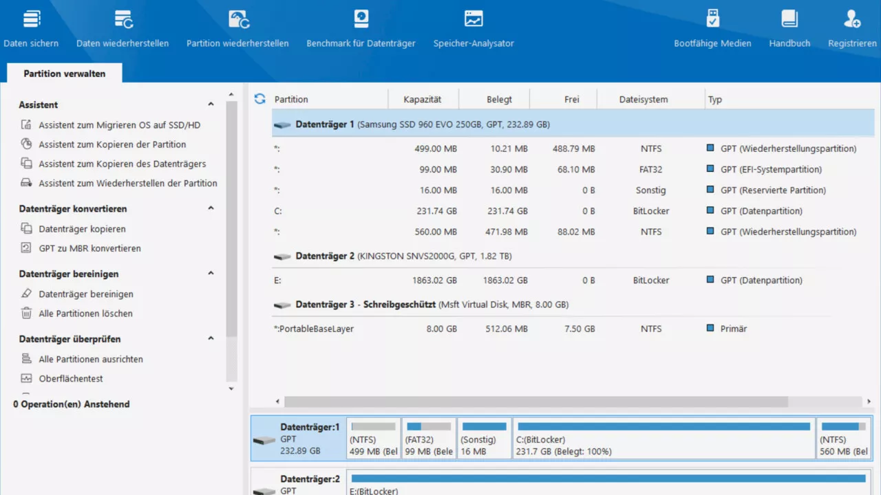Click left arrow of horizontal scrollbar
The width and height of the screenshot is (881, 495).
(278, 401)
